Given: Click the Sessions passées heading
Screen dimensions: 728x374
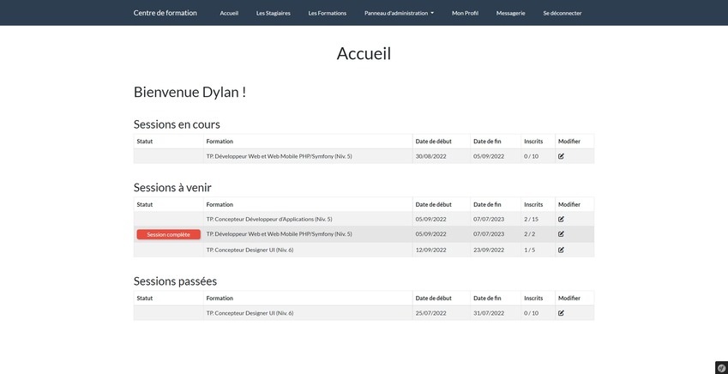Looking at the screenshot, I should click(x=175, y=281).
